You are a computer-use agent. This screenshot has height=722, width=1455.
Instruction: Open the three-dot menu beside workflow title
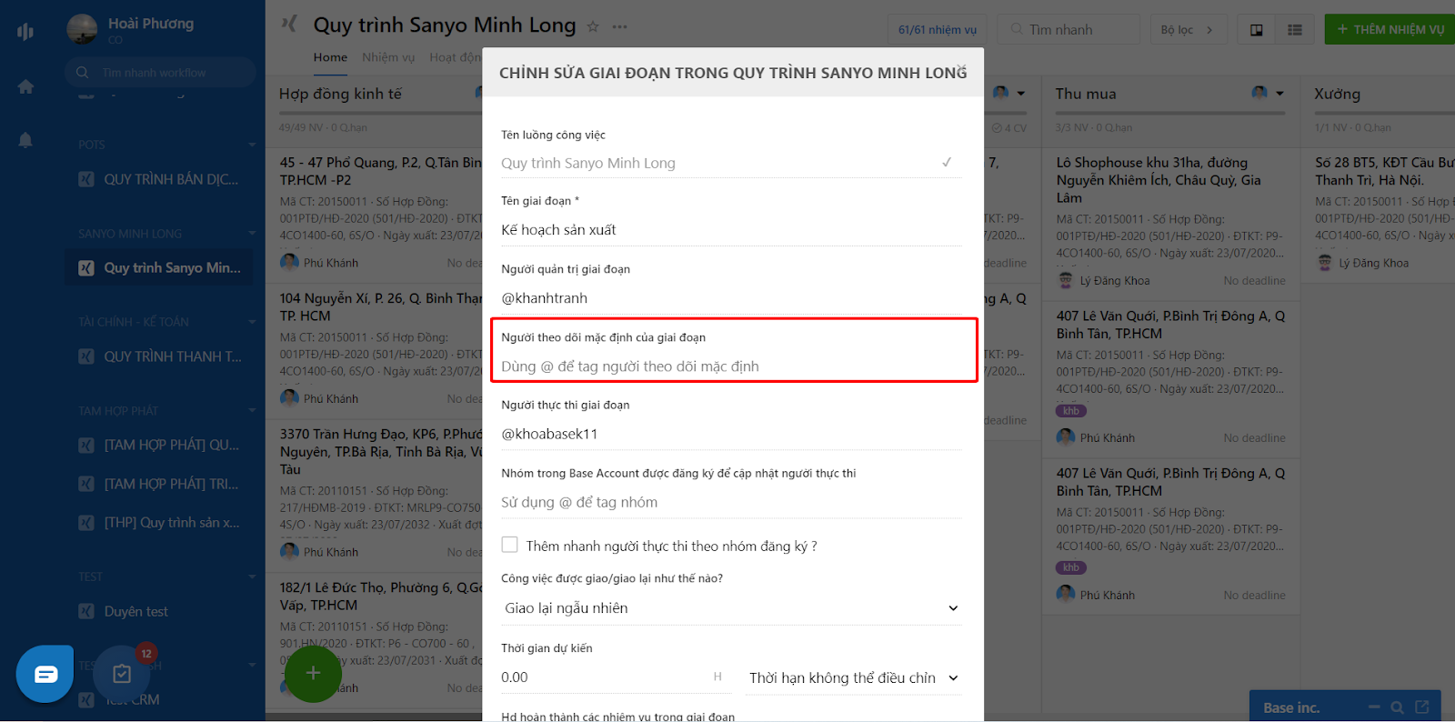[620, 26]
